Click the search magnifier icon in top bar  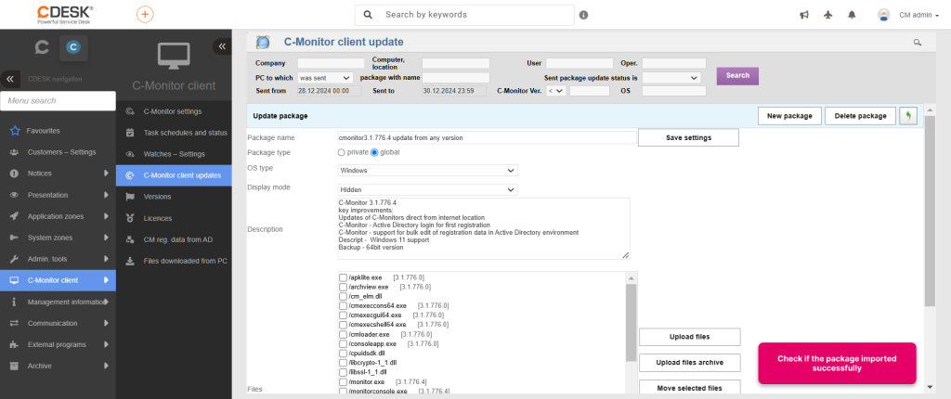(x=368, y=15)
